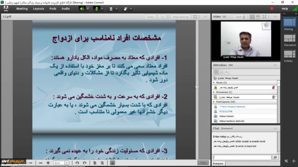Viewport: 298px width, 167px height.
Task: Toggle full screen for the Share pod
Action: point(195,17)
